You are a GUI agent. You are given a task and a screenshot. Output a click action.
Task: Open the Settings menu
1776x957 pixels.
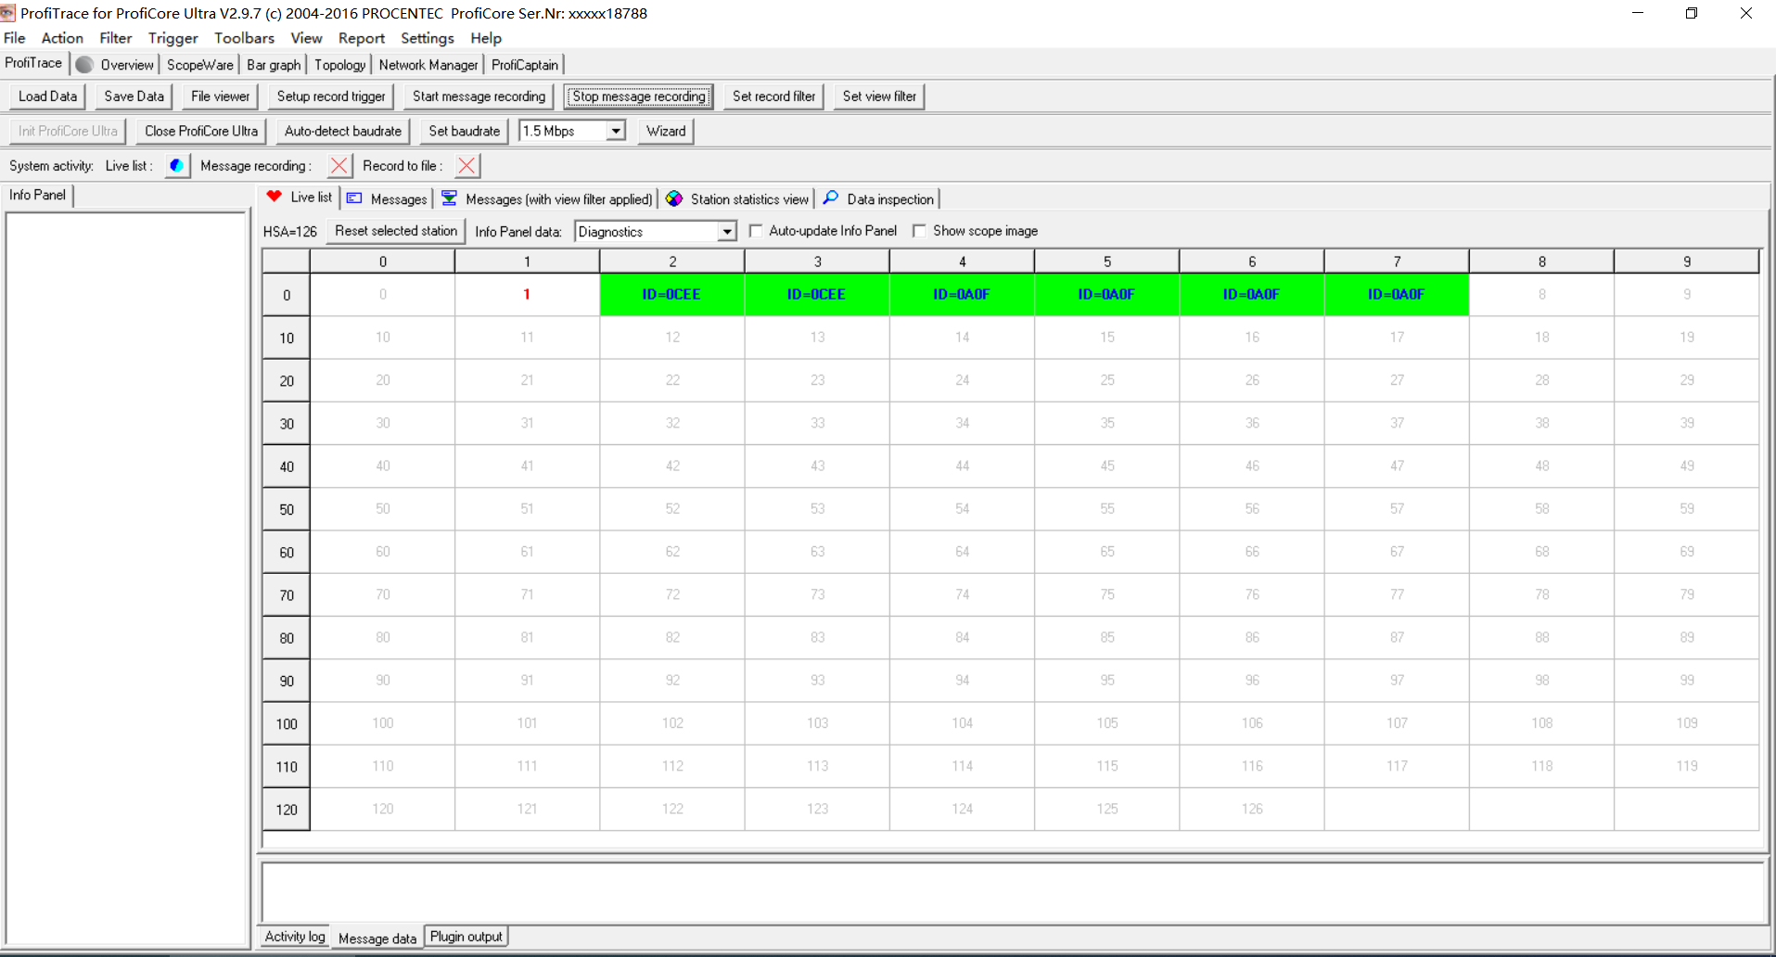click(428, 38)
